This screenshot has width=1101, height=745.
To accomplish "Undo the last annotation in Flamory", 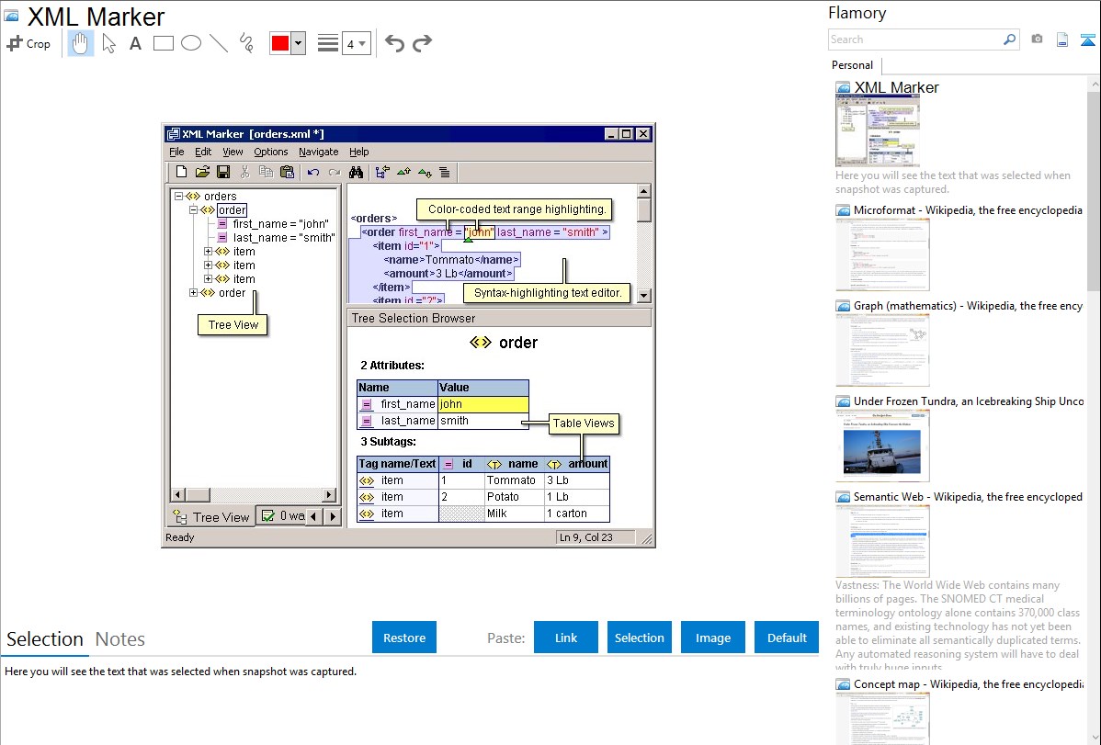I will pyautogui.click(x=394, y=43).
